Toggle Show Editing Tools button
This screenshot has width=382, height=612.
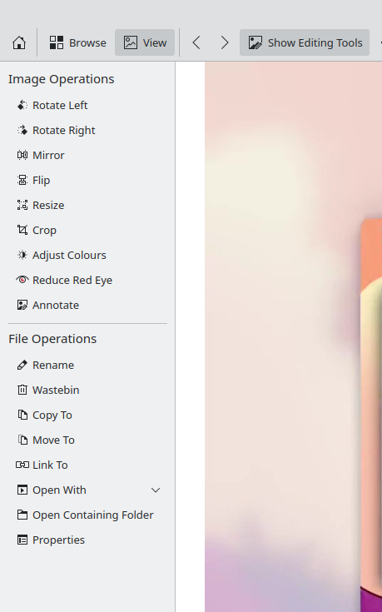pyautogui.click(x=305, y=42)
